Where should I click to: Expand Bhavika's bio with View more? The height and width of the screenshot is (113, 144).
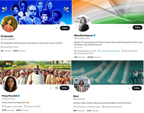pyautogui.click(x=78, y=47)
